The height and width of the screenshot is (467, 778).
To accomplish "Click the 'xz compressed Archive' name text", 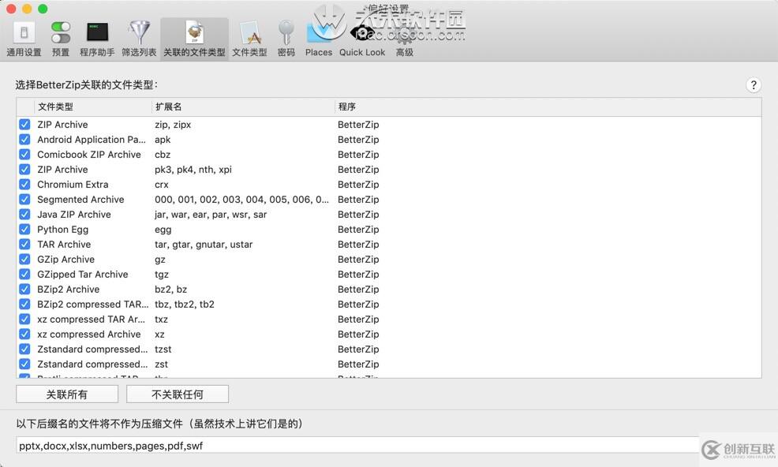I will (x=89, y=334).
